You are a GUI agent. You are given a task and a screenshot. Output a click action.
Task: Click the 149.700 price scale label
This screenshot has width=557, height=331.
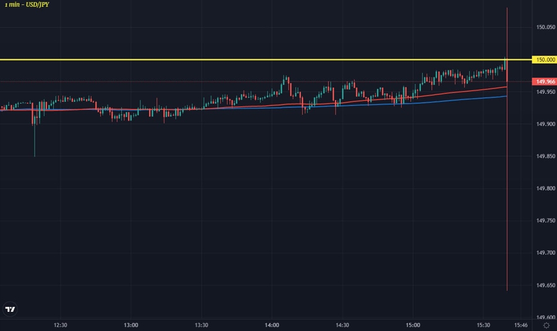[545, 253]
